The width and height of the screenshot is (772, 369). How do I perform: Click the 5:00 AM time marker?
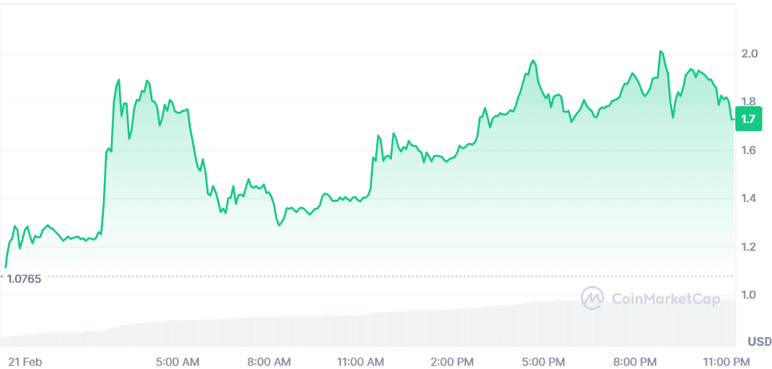coord(177,362)
